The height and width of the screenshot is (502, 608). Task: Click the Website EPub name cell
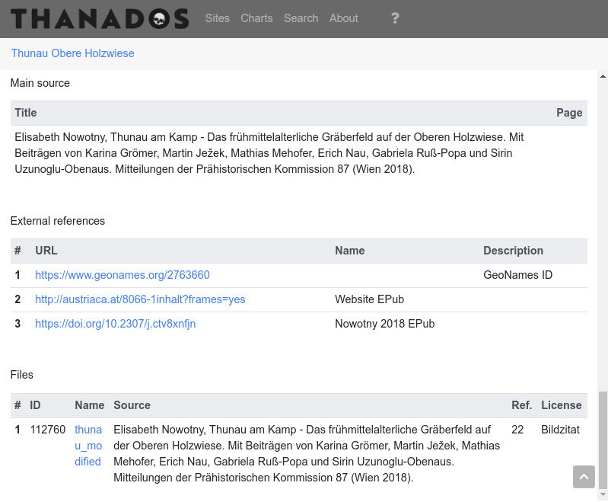tap(369, 299)
